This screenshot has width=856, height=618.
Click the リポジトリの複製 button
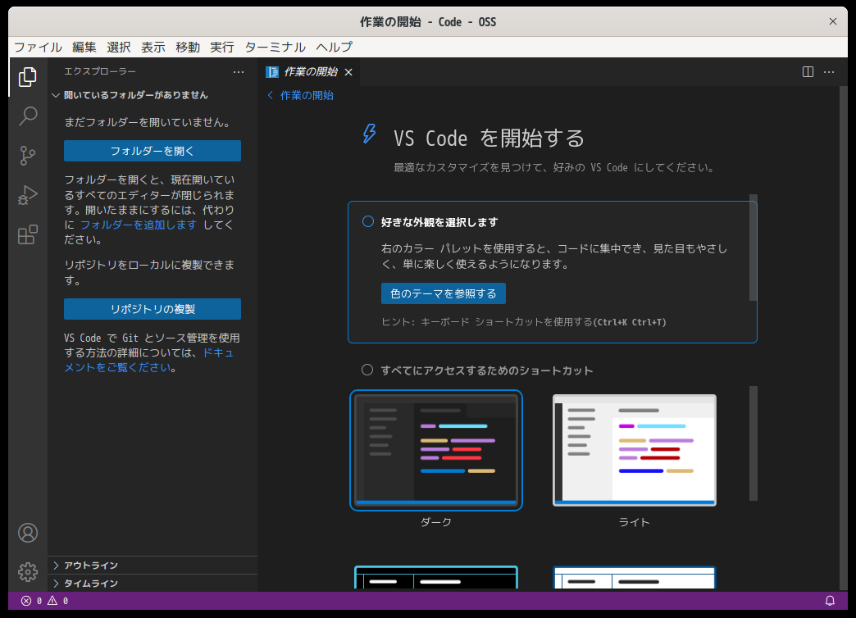tap(153, 309)
